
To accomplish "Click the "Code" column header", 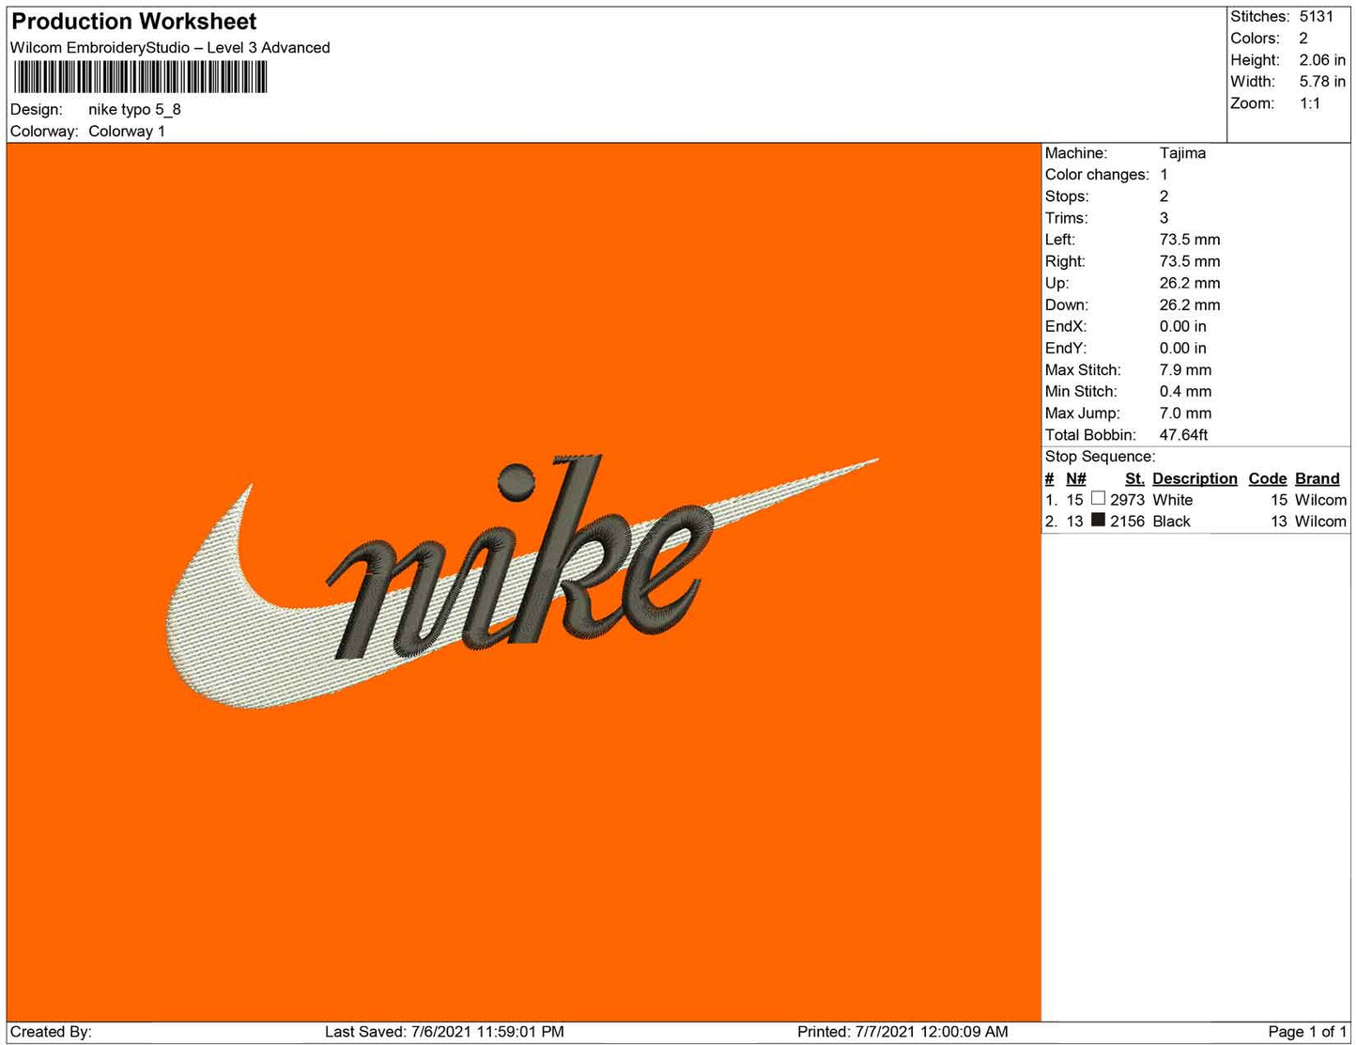I will click(x=1268, y=478).
